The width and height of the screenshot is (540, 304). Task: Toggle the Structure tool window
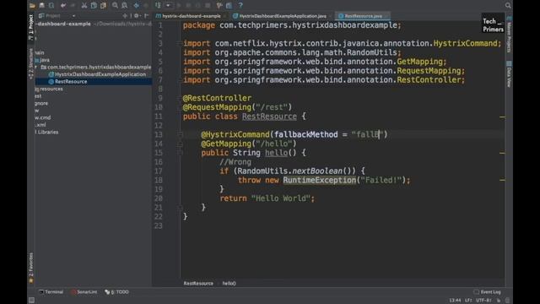click(x=31, y=64)
